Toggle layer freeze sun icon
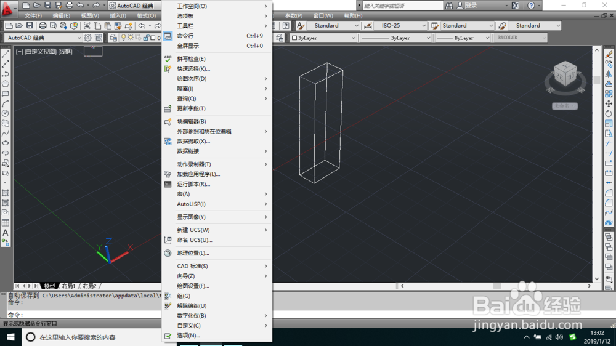Screen dimensions: 616x346 (131, 38)
